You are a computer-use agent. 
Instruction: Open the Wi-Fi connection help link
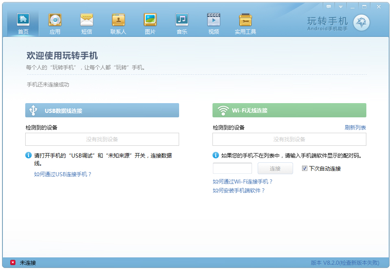tap(242, 181)
